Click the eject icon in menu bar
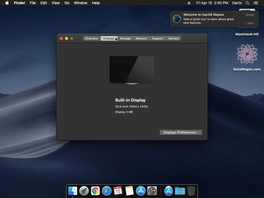The width and height of the screenshot is (264, 198). pyautogui.click(x=189, y=3)
